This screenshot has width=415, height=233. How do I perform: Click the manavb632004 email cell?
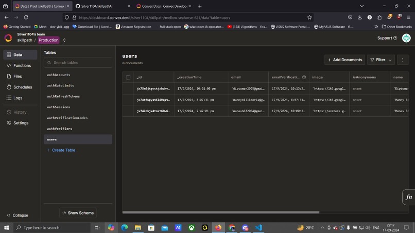tap(248, 111)
